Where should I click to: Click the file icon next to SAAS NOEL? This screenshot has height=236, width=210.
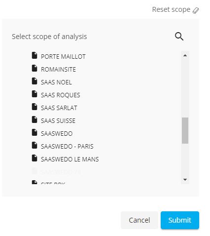(x=35, y=81)
